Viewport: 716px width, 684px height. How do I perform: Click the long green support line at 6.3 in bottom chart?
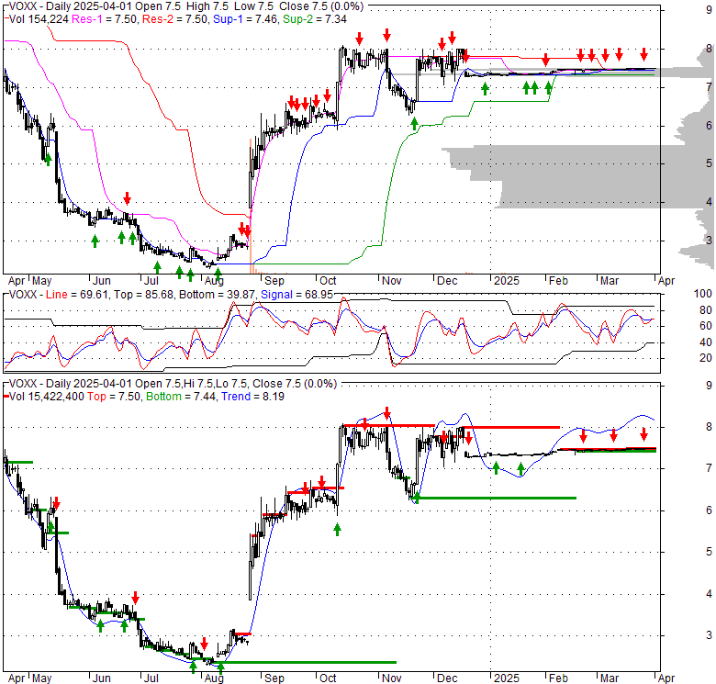coord(494,498)
